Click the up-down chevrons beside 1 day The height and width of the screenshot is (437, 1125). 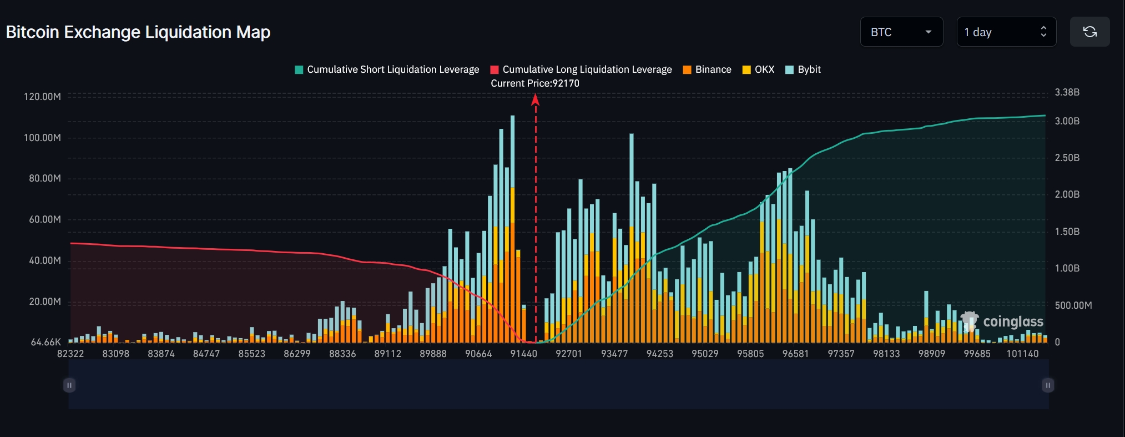click(x=1043, y=32)
